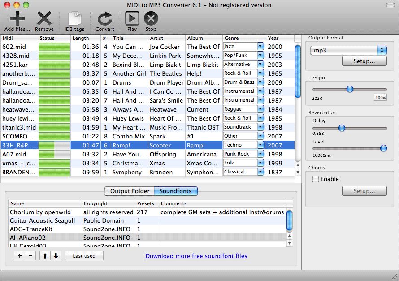Open the Download more free soundfont files link
Image resolution: width=399 pixels, height=281 pixels.
point(196,256)
